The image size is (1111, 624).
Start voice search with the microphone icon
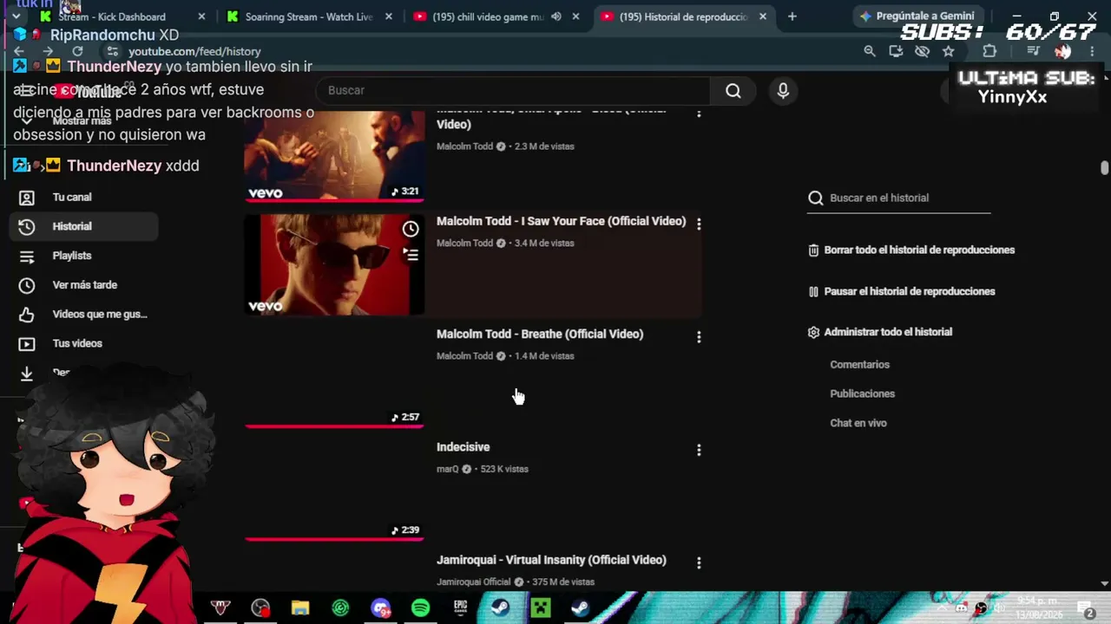pyautogui.click(x=783, y=90)
